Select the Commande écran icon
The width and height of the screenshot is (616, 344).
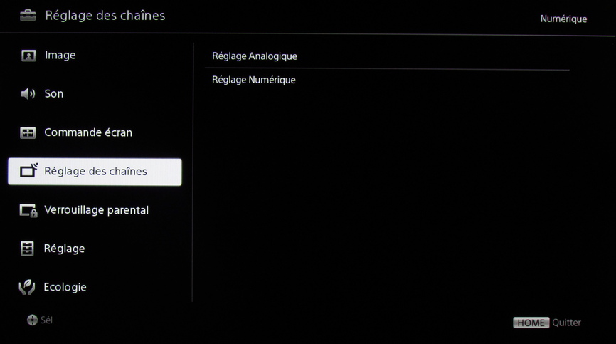click(28, 132)
